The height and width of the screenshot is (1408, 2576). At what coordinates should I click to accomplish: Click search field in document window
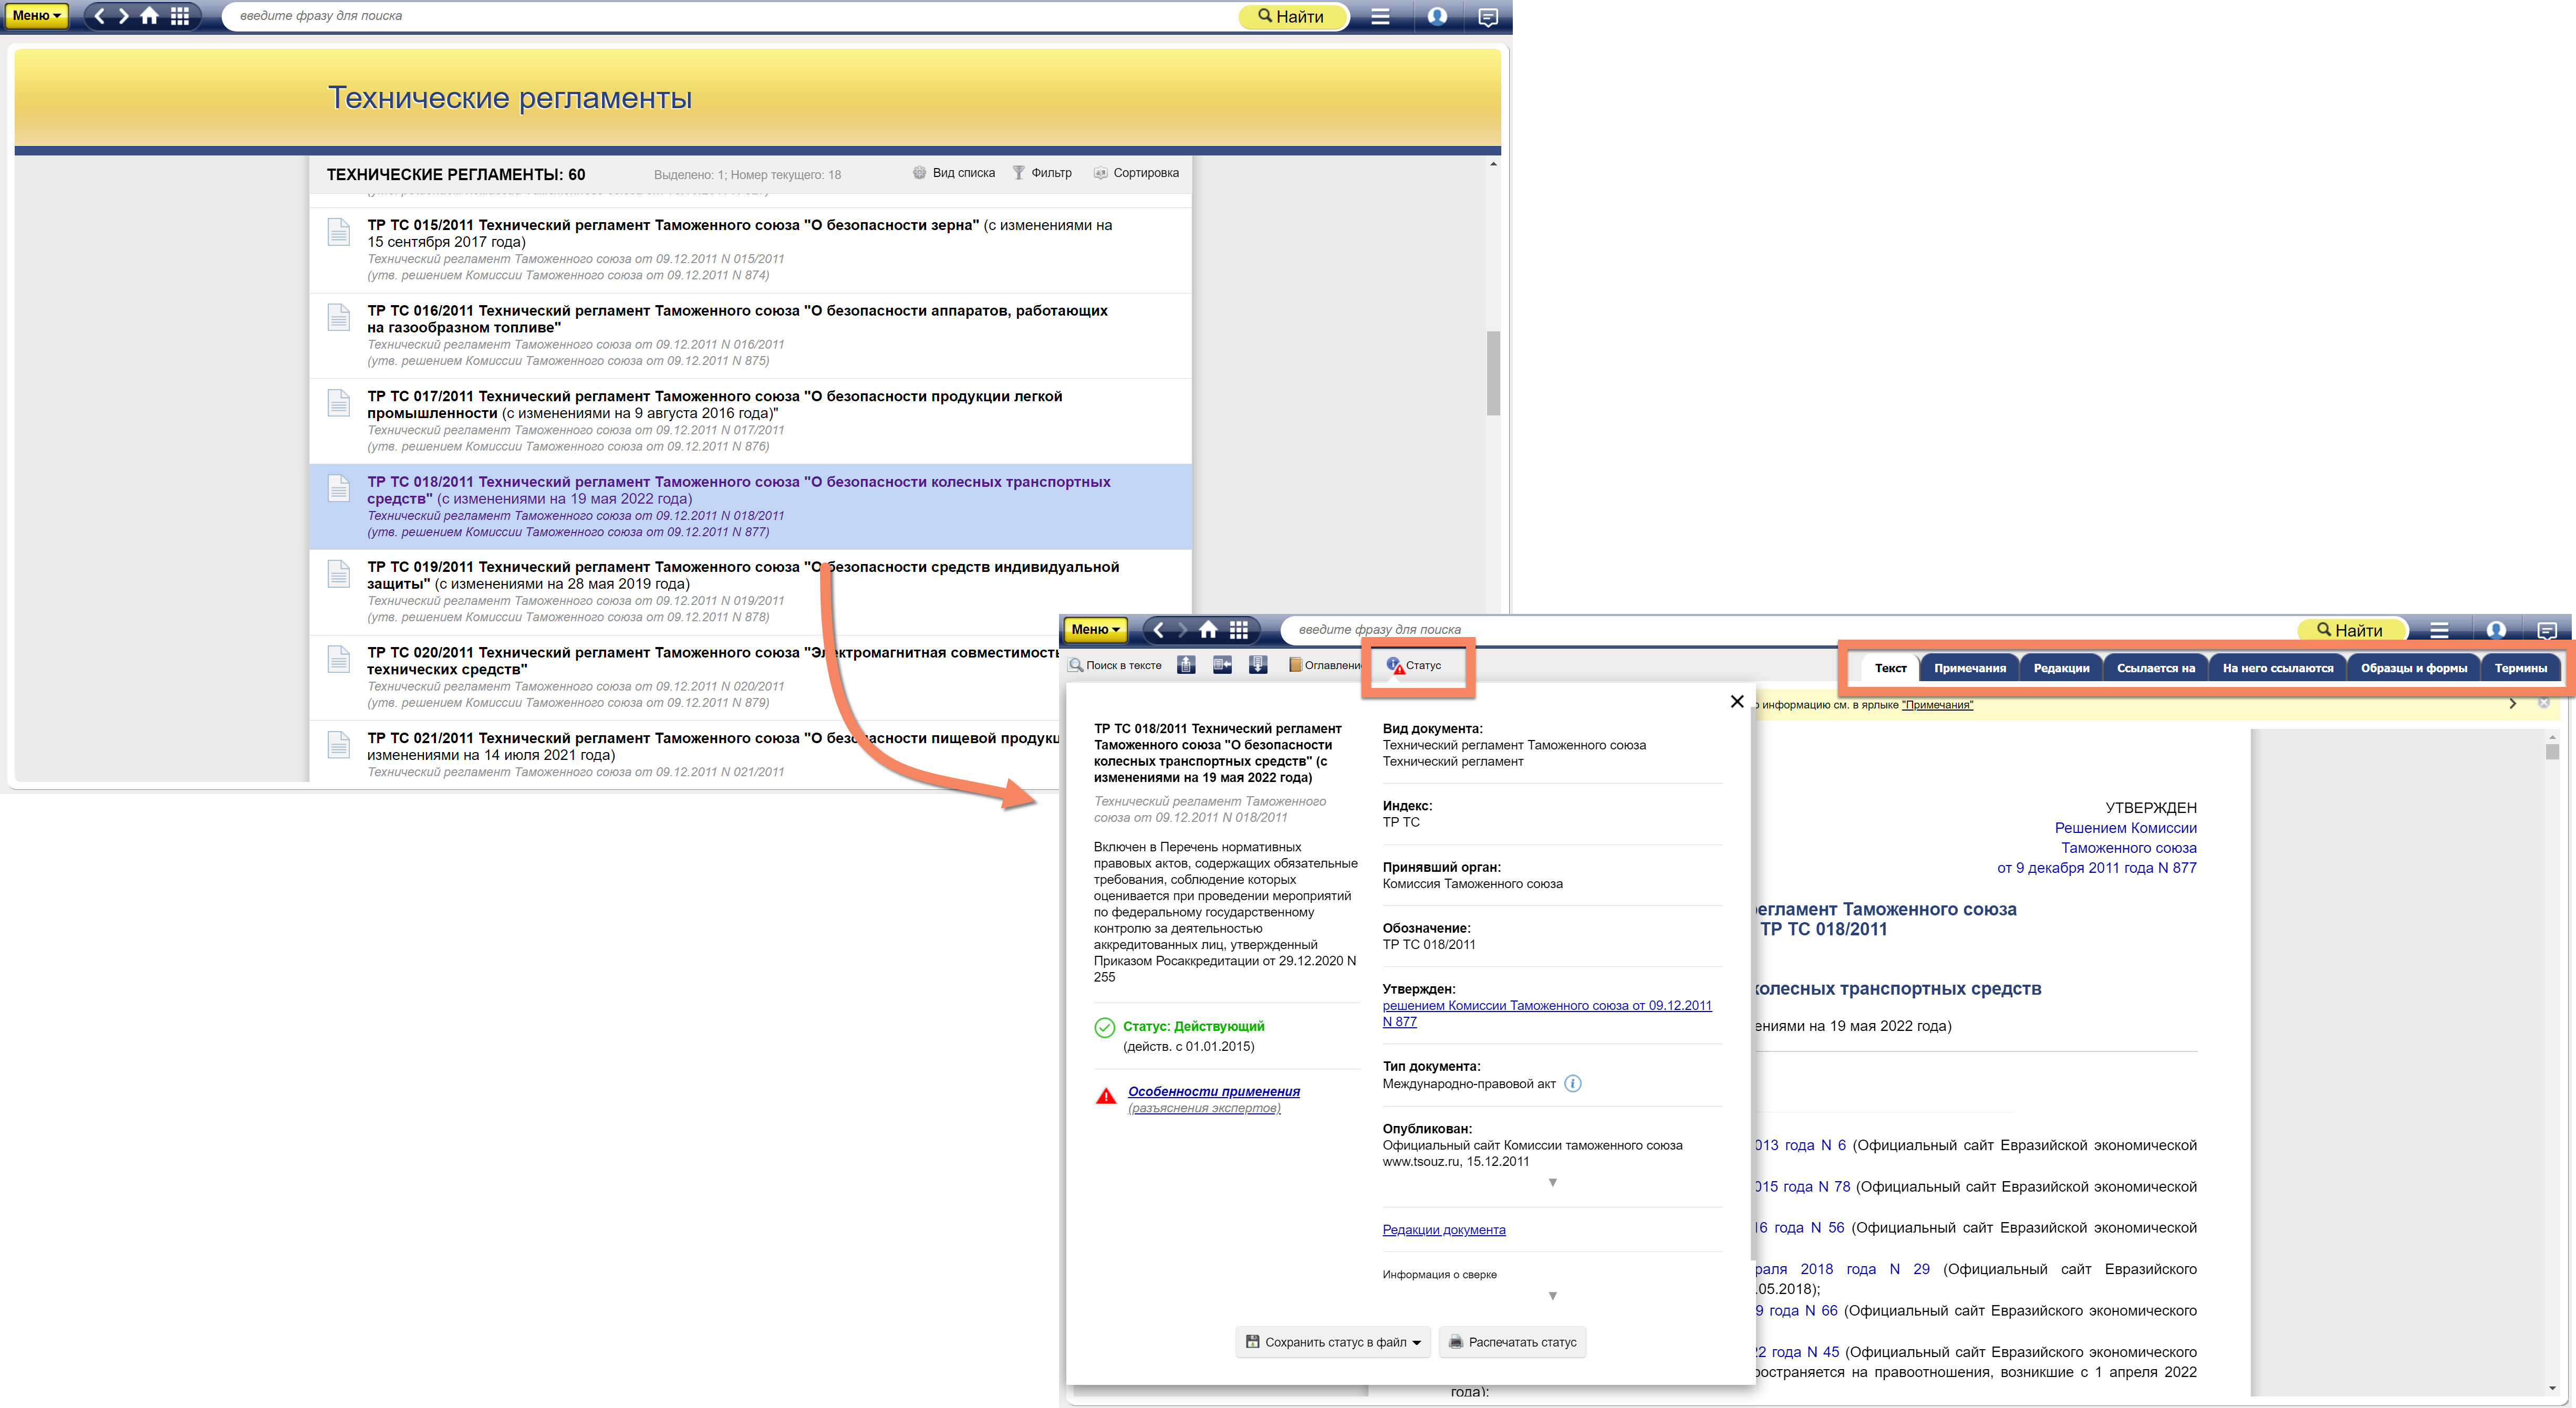[x=1790, y=630]
